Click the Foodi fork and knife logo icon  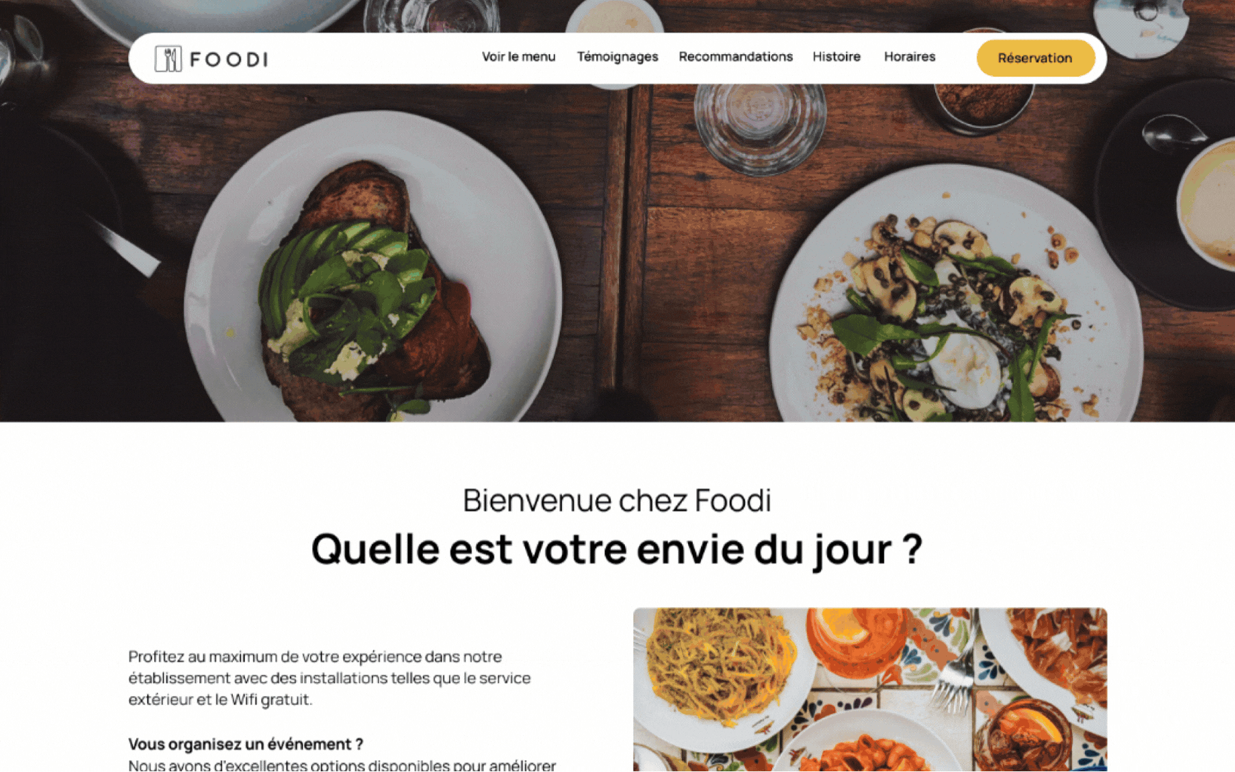[168, 59]
